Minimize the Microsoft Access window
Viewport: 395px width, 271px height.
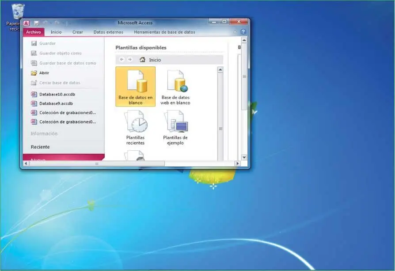213,22
